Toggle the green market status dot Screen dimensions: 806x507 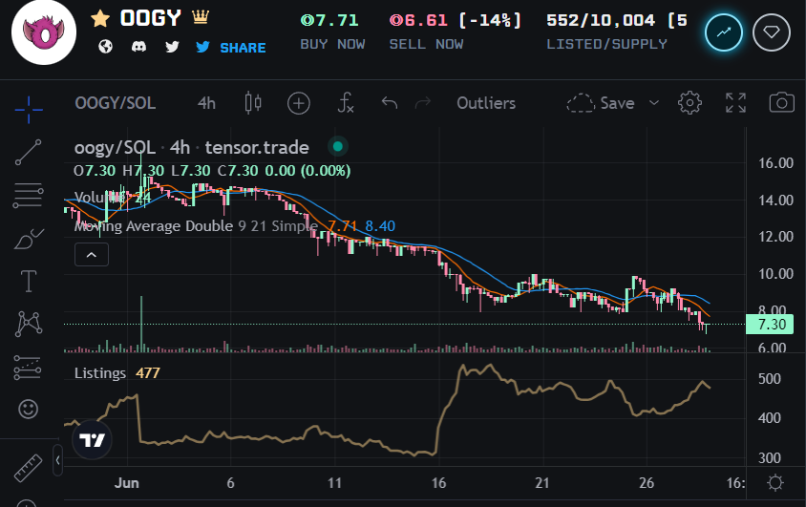tap(338, 147)
